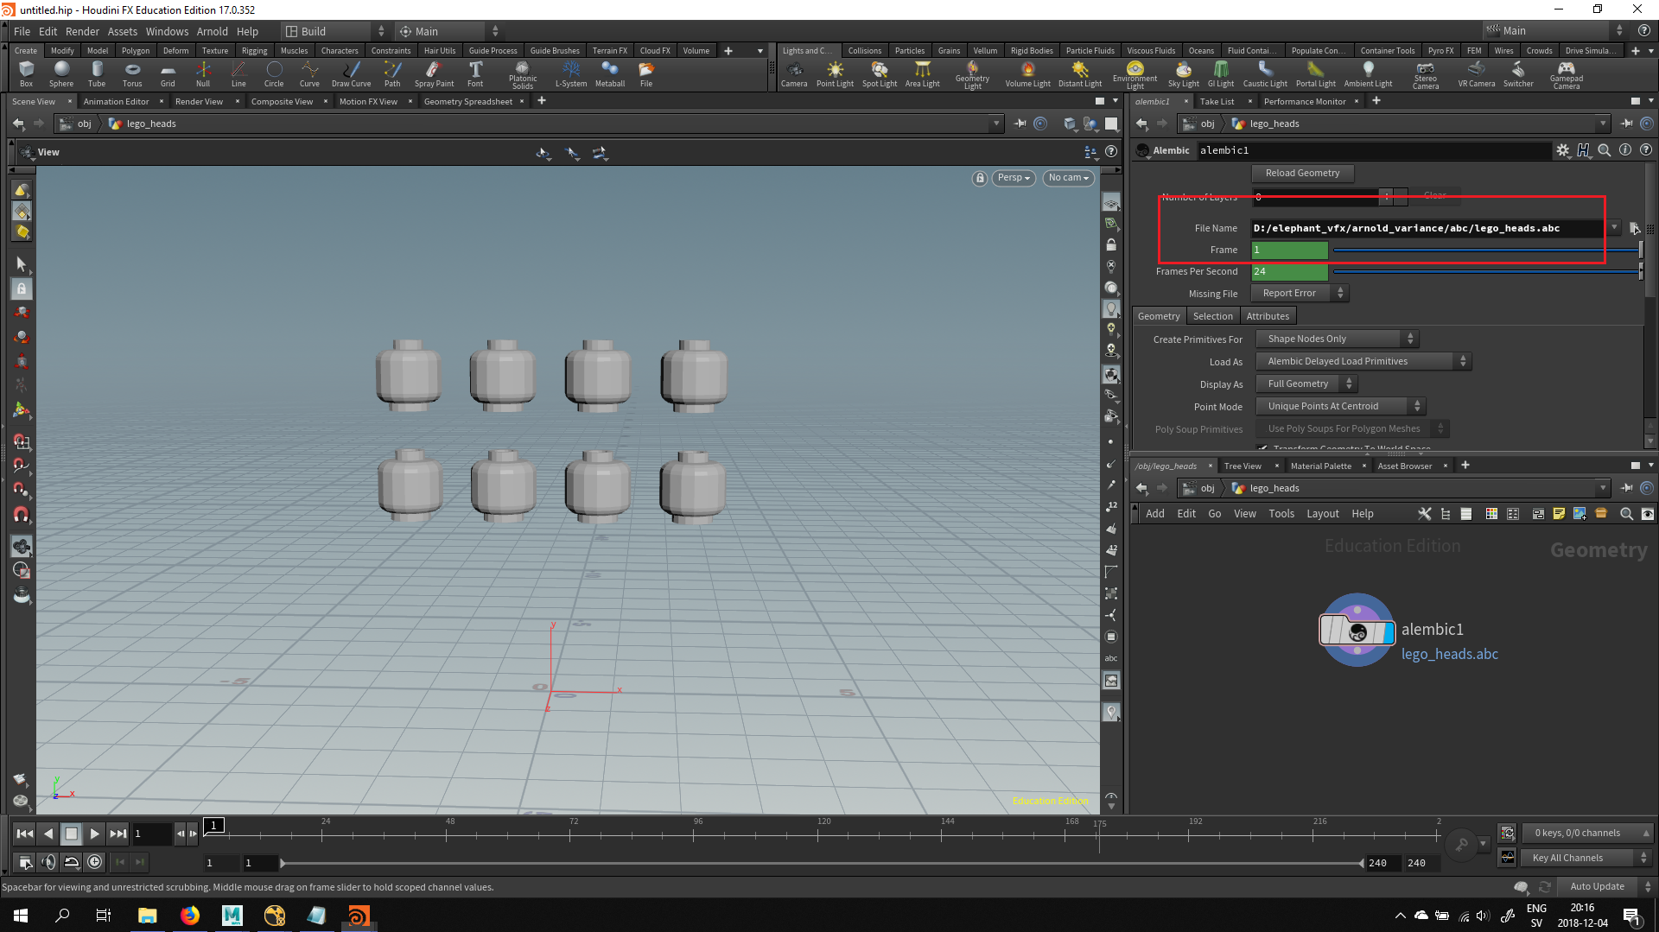Create a Box from the shelf
1659x932 pixels.
(x=26, y=74)
